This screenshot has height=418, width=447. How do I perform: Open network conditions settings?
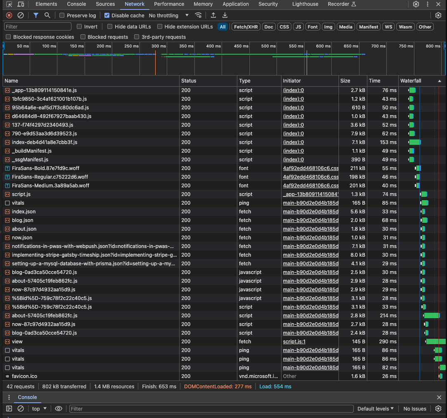[x=198, y=15]
